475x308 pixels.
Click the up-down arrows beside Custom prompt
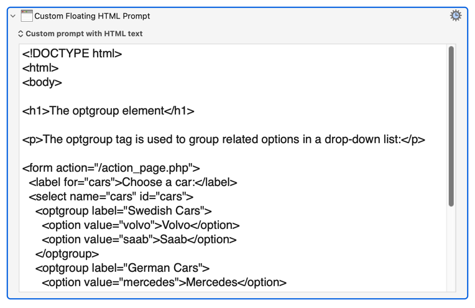[21, 34]
